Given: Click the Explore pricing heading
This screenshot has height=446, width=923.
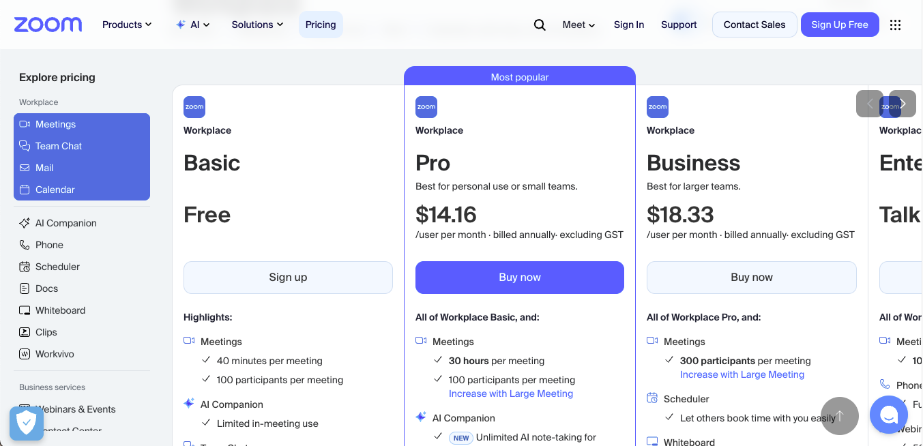Looking at the screenshot, I should point(57,78).
